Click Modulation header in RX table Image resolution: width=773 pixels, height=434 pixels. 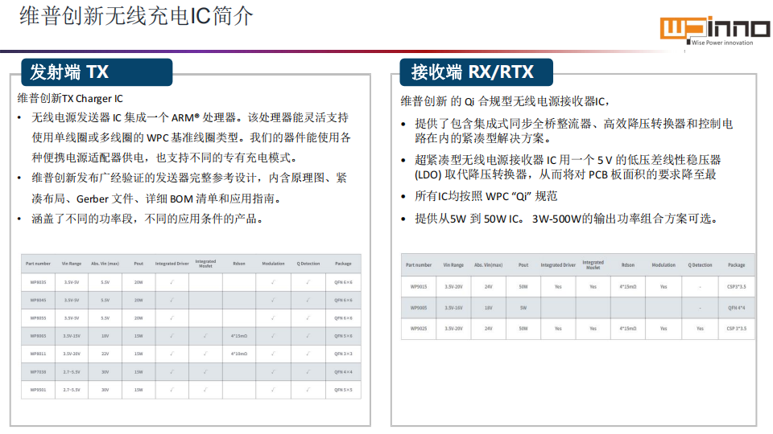click(663, 265)
